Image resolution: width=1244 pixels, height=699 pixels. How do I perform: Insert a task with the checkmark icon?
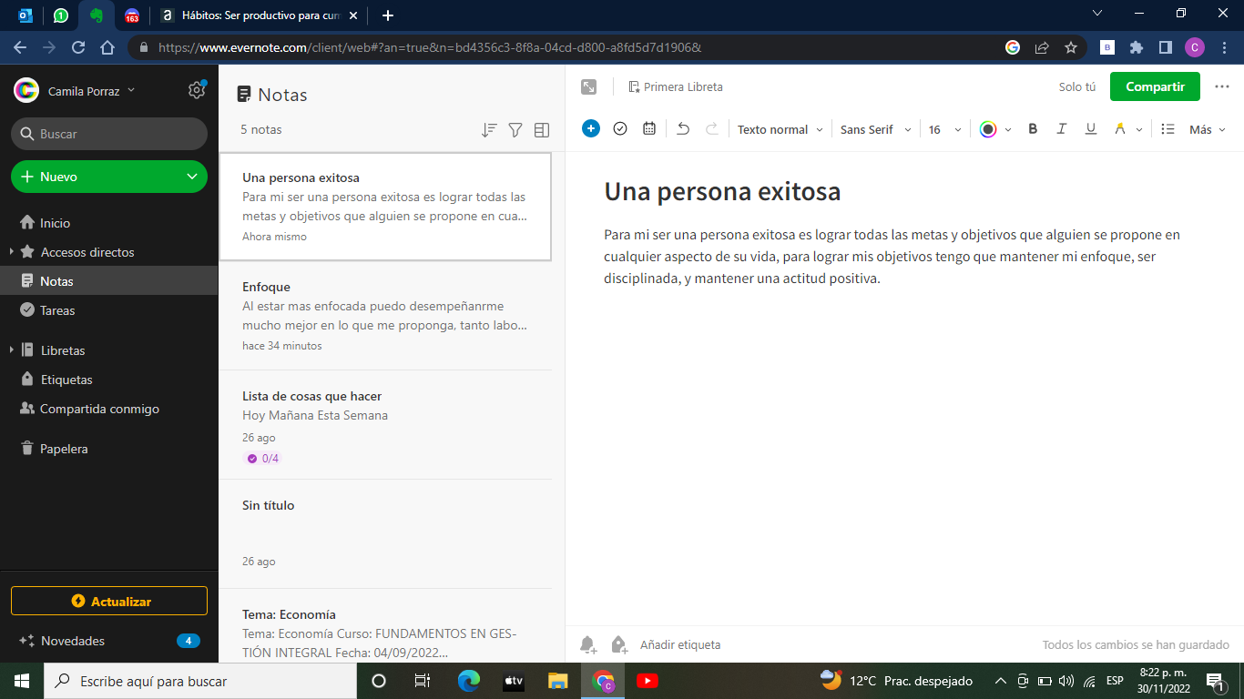tap(620, 129)
